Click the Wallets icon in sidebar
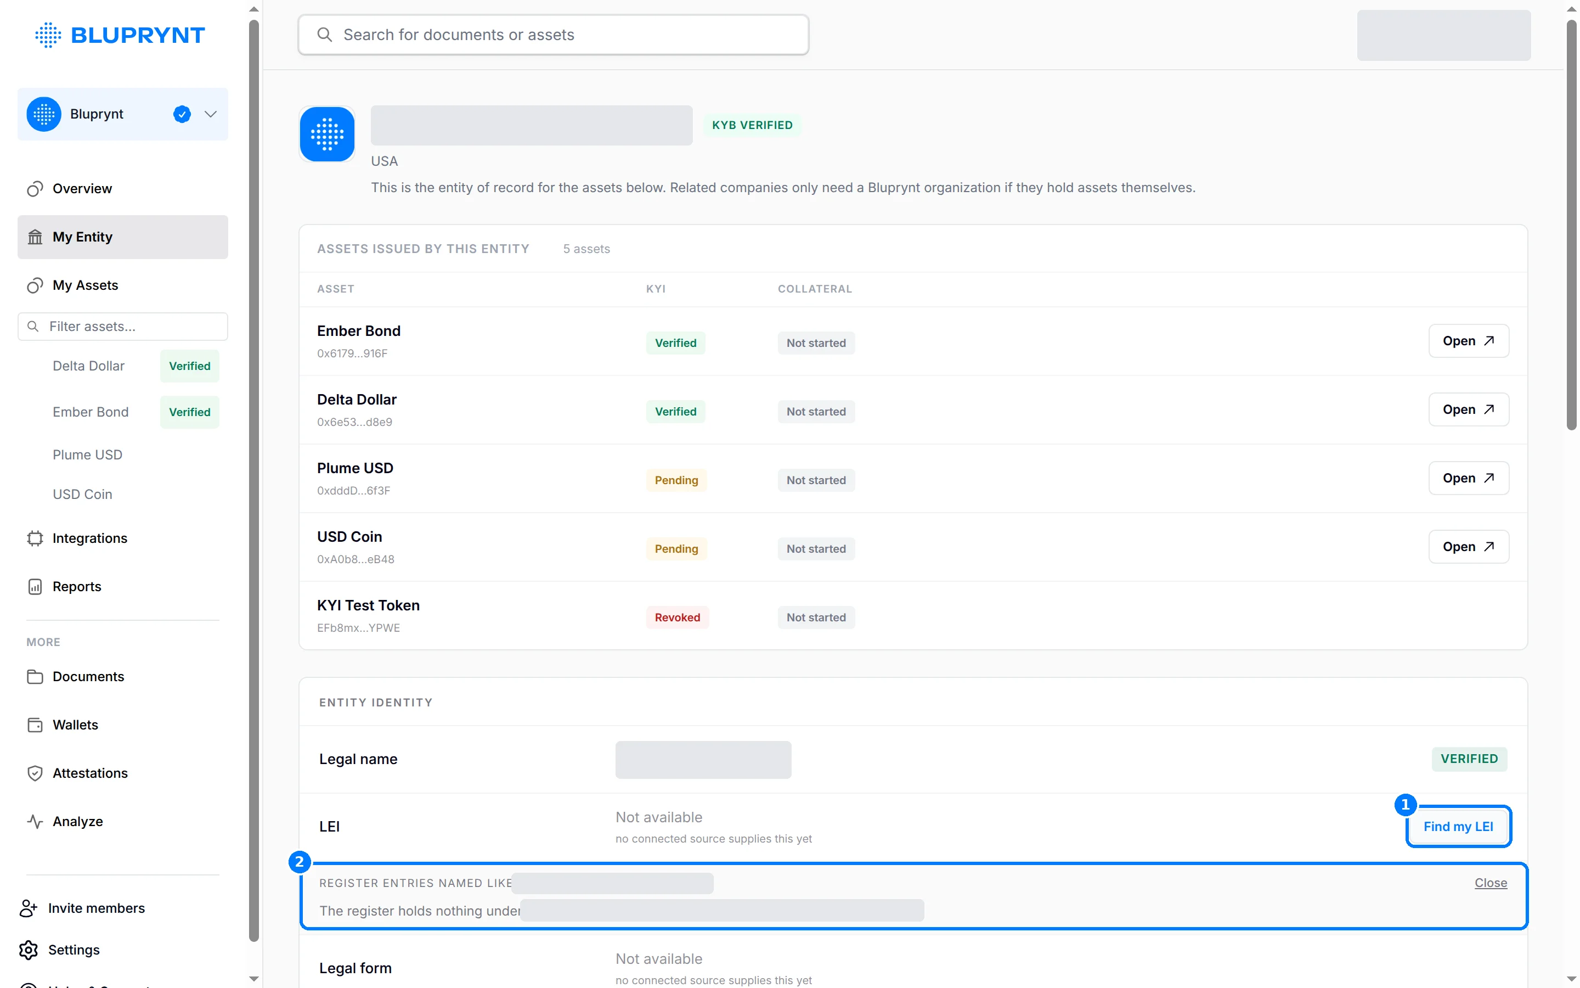This screenshot has height=988, width=1580. 35,725
